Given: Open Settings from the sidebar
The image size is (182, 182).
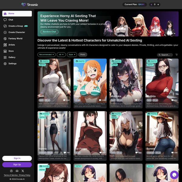Looking at the screenshot, I should (17, 64).
